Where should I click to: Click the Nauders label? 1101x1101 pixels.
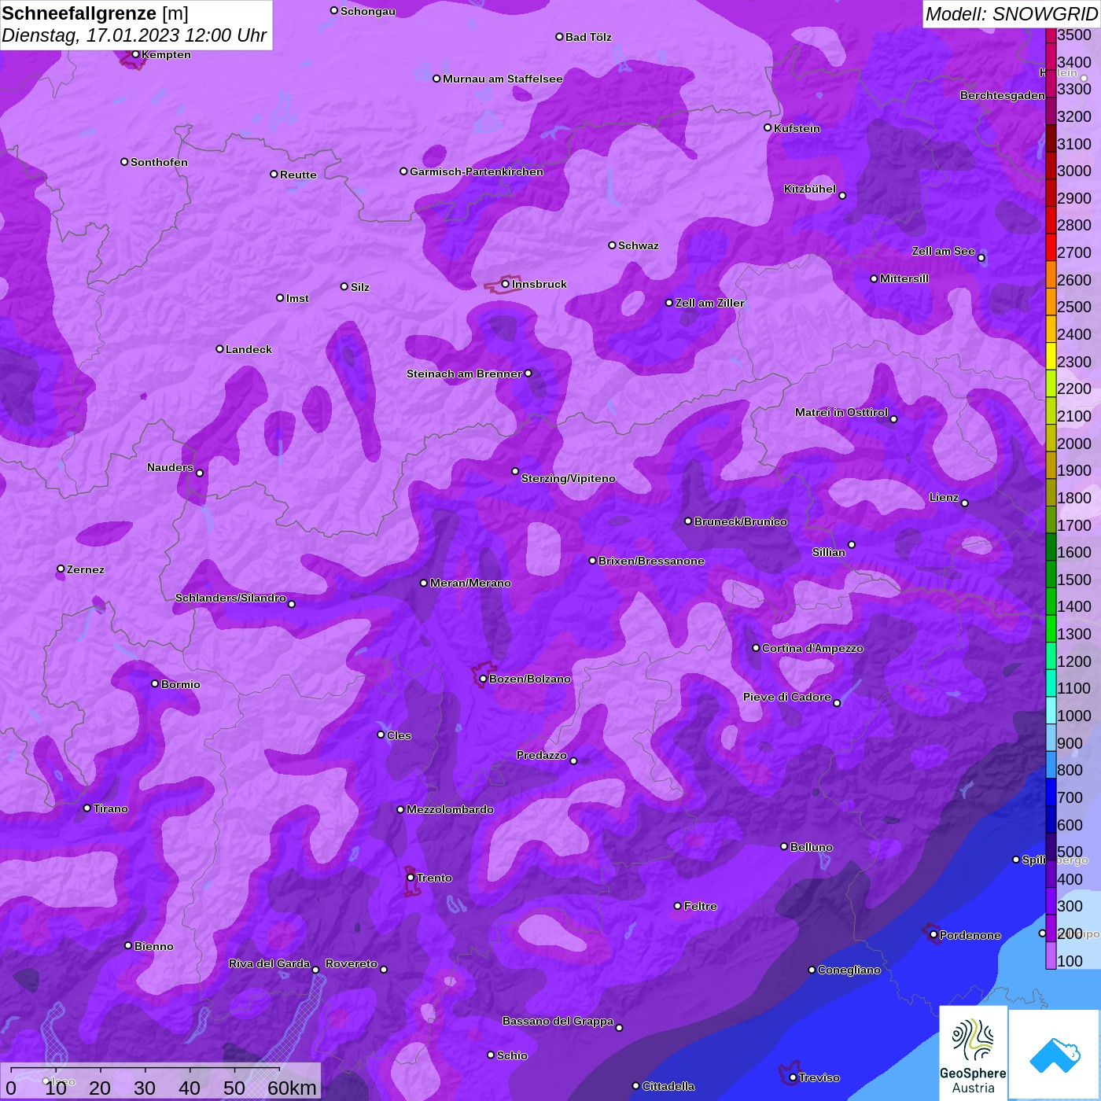(x=170, y=467)
